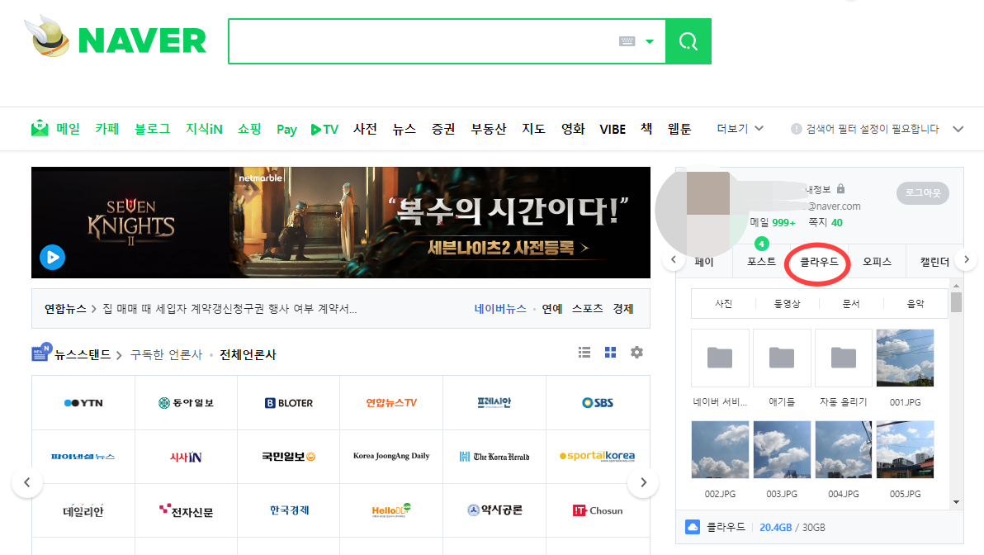Filter cloud files by 사진
The image size is (984, 555).
point(724,304)
